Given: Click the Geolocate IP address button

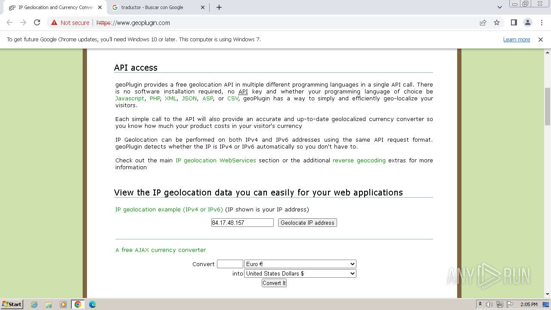Looking at the screenshot, I should point(307,223).
